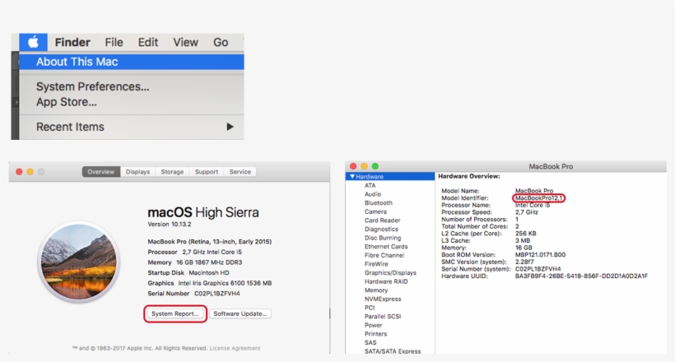Open the Apple menu icon
This screenshot has width=675, height=362.
click(x=33, y=42)
